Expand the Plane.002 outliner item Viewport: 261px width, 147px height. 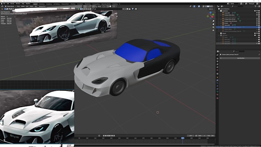(x=221, y=41)
